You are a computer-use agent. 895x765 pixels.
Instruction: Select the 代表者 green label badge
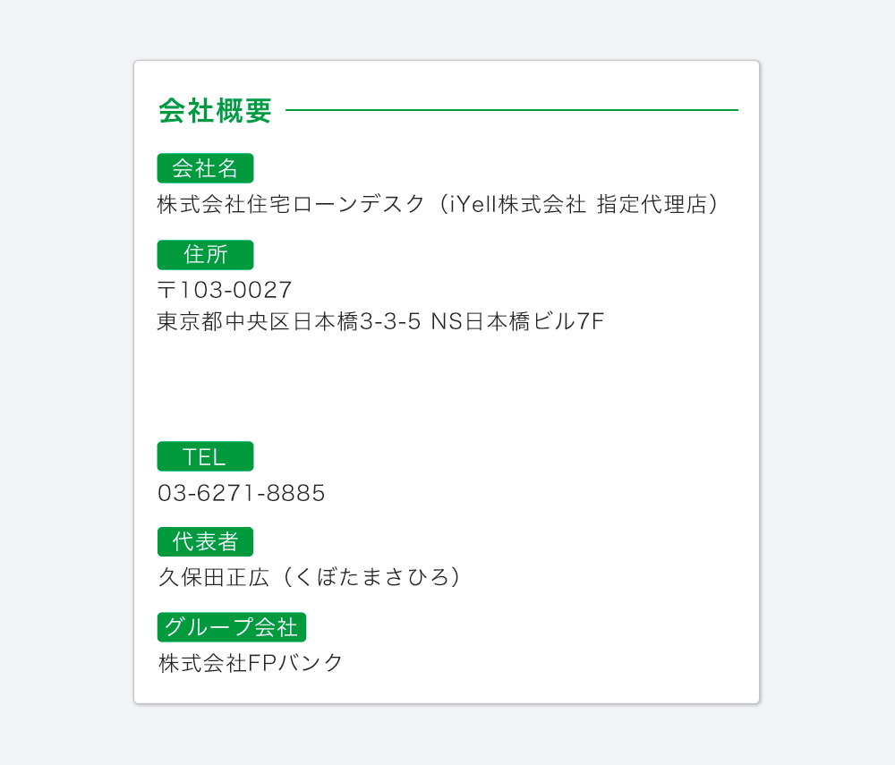205,542
